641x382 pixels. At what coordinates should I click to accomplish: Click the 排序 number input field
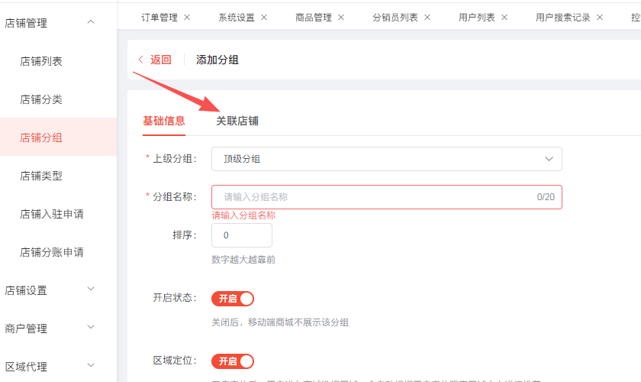(x=241, y=235)
